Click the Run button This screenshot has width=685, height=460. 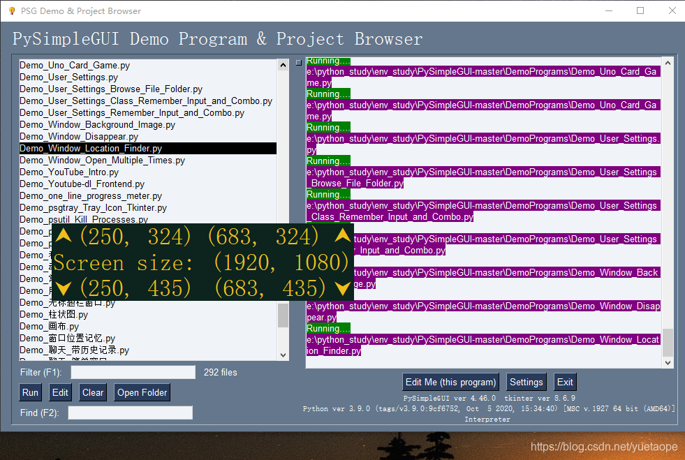30,392
